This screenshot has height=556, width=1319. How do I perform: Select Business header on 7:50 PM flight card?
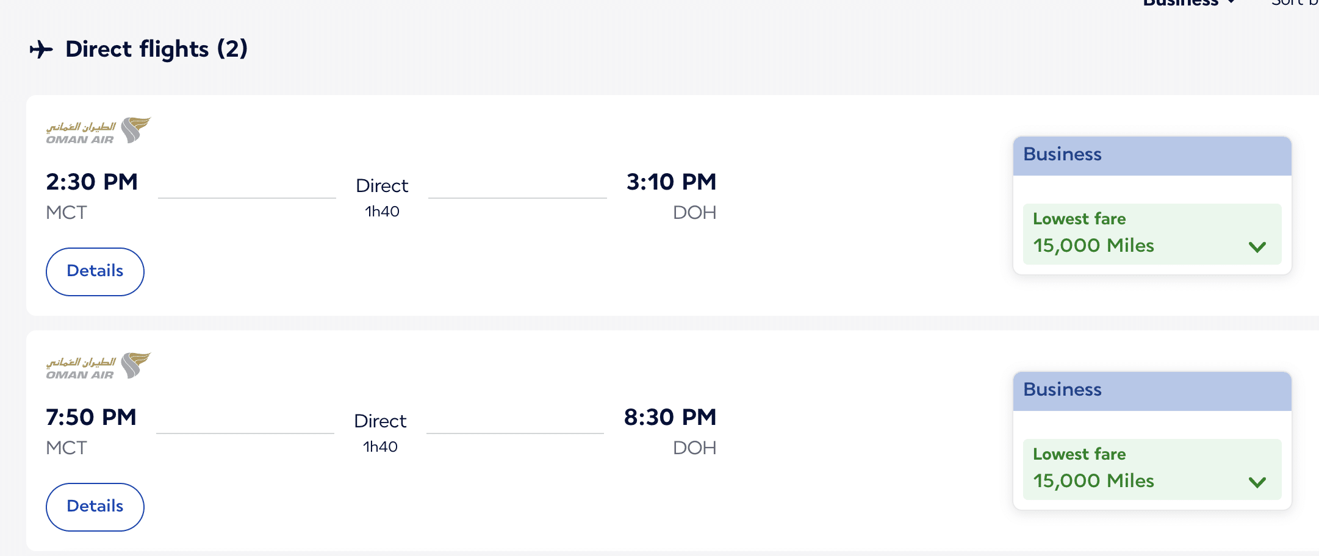tap(1062, 390)
